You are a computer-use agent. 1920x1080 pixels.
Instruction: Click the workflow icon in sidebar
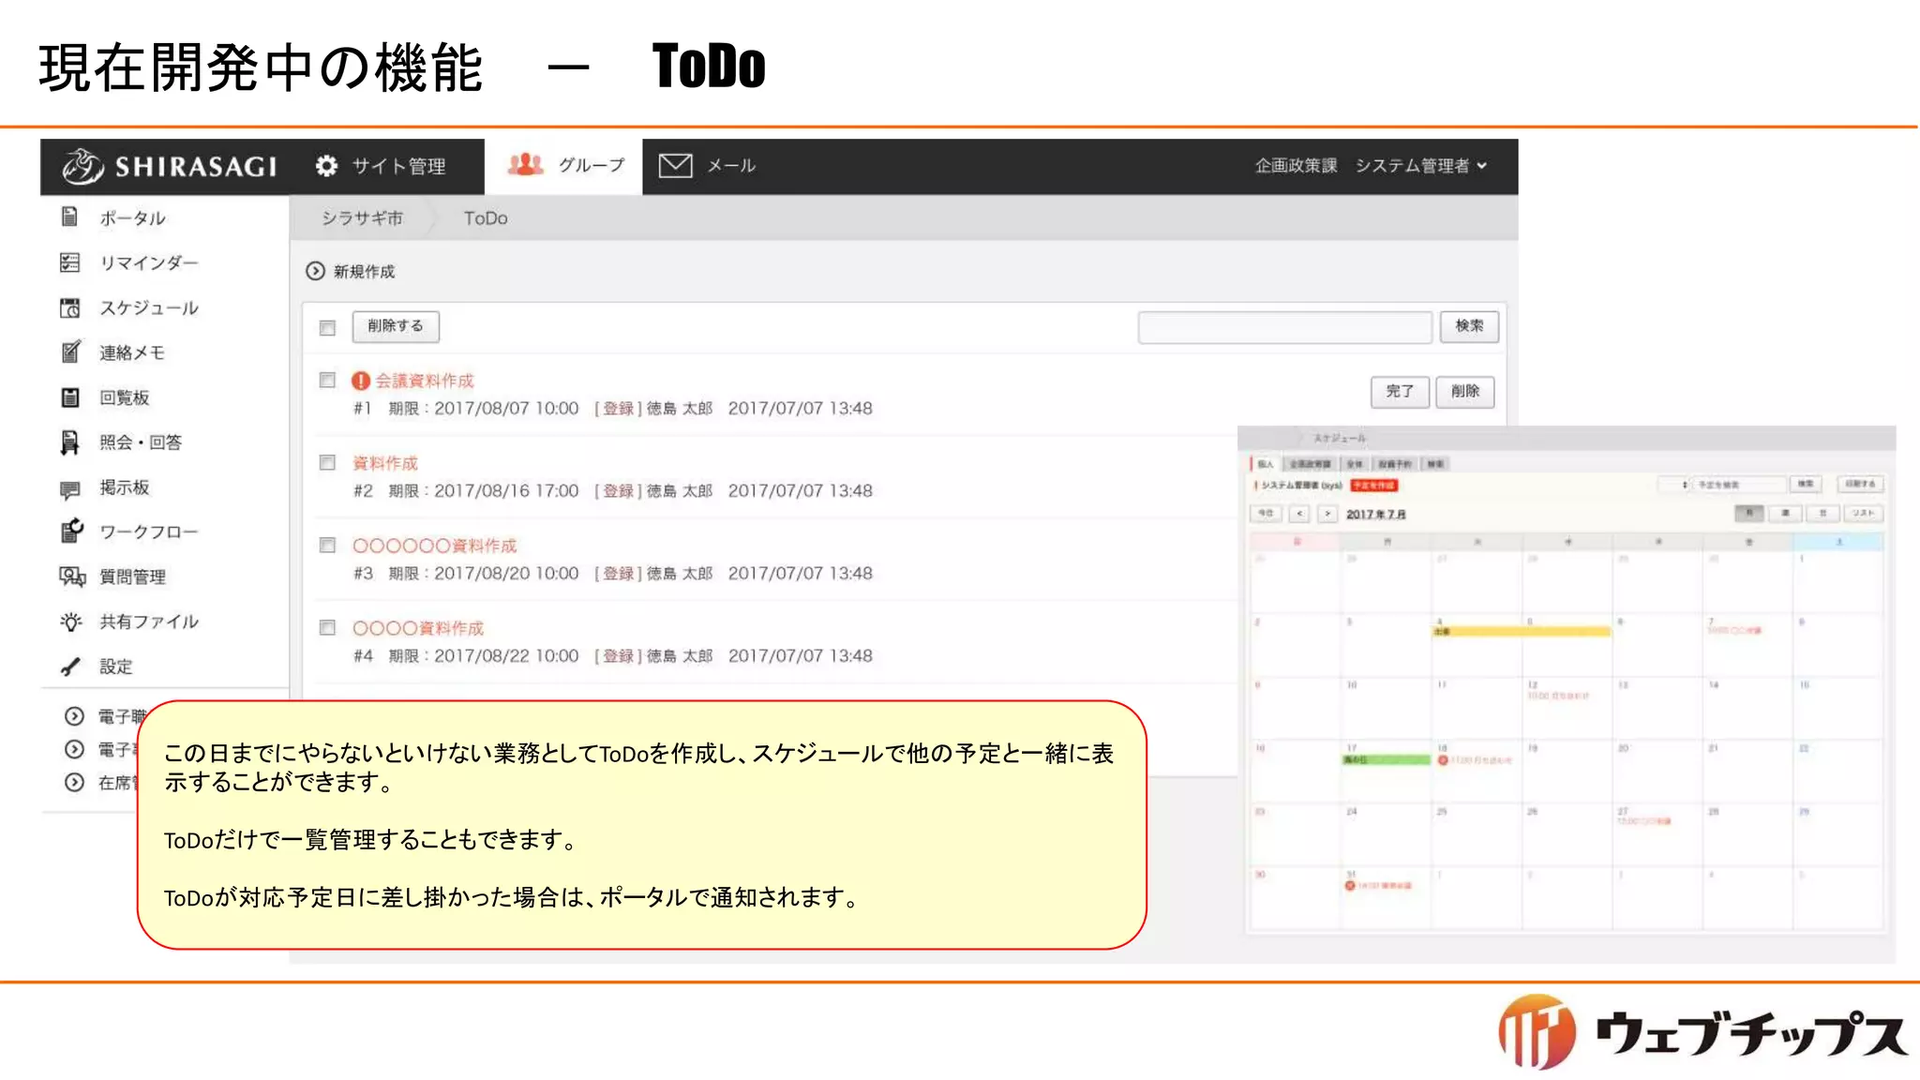71,532
